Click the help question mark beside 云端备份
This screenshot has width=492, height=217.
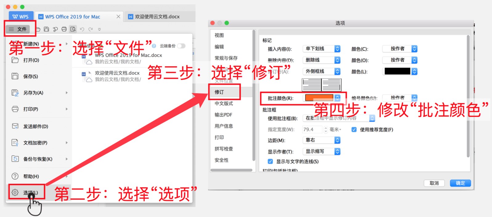(154, 46)
